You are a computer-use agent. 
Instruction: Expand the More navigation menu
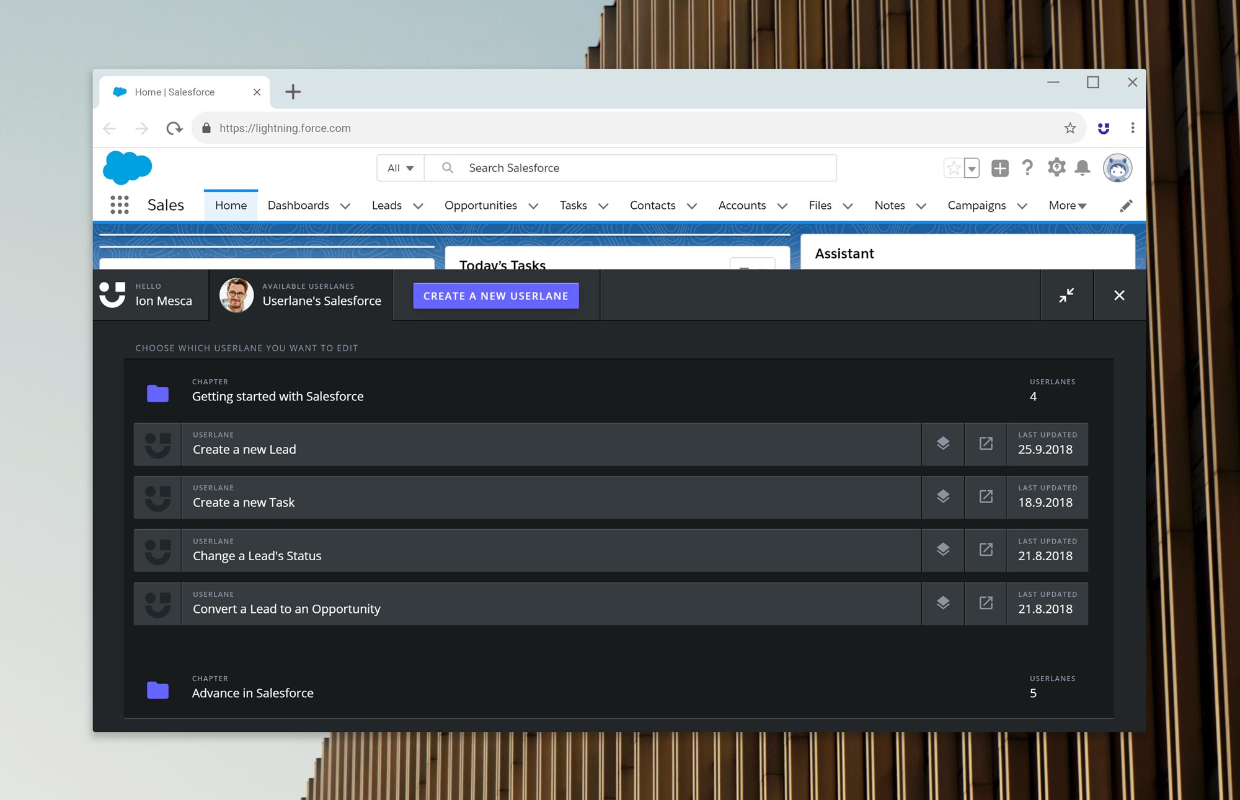[x=1067, y=206]
